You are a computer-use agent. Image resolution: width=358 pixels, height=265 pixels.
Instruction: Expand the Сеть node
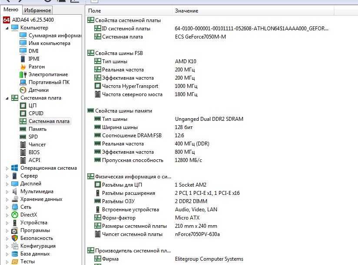click(x=7, y=207)
